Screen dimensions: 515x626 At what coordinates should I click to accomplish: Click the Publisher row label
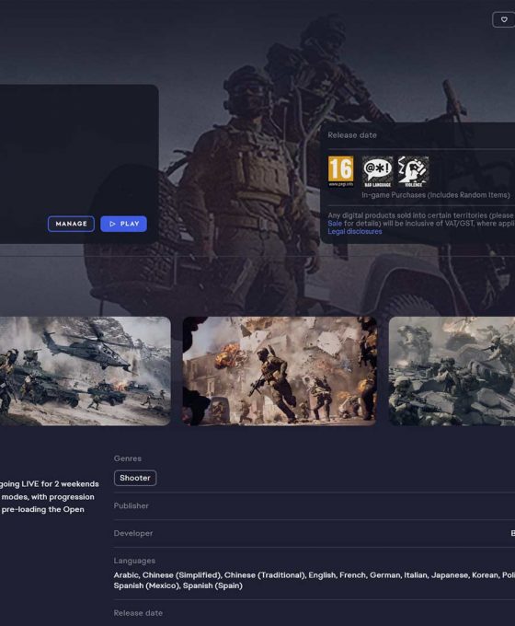click(131, 505)
